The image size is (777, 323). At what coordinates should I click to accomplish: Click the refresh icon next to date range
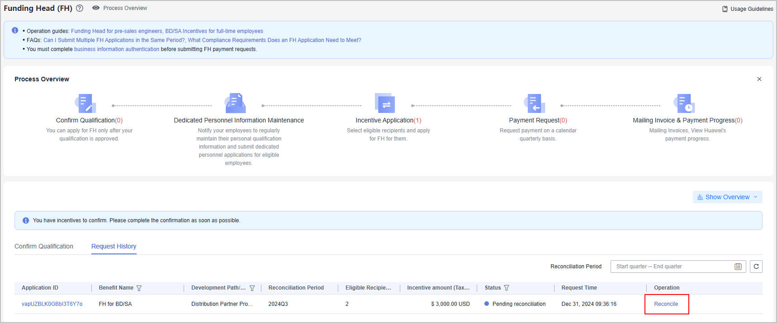(x=756, y=267)
